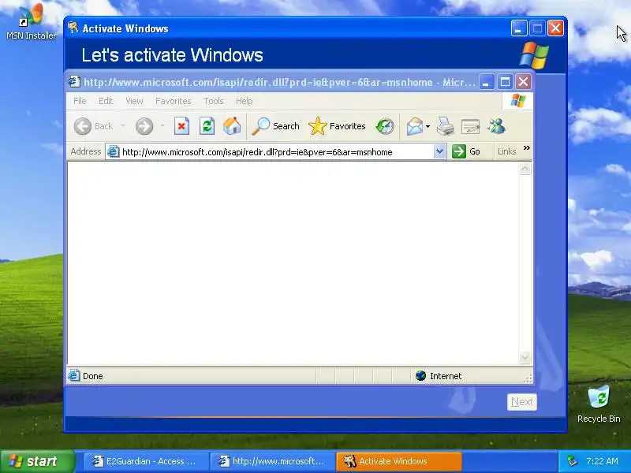Click the Mail envelope icon
The width and height of the screenshot is (631, 473).
pyautogui.click(x=414, y=126)
